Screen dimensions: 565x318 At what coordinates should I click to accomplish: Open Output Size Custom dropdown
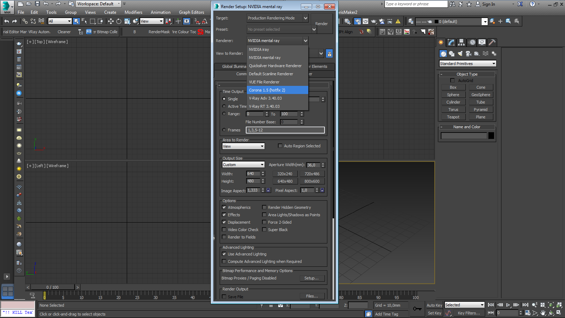[243, 165]
